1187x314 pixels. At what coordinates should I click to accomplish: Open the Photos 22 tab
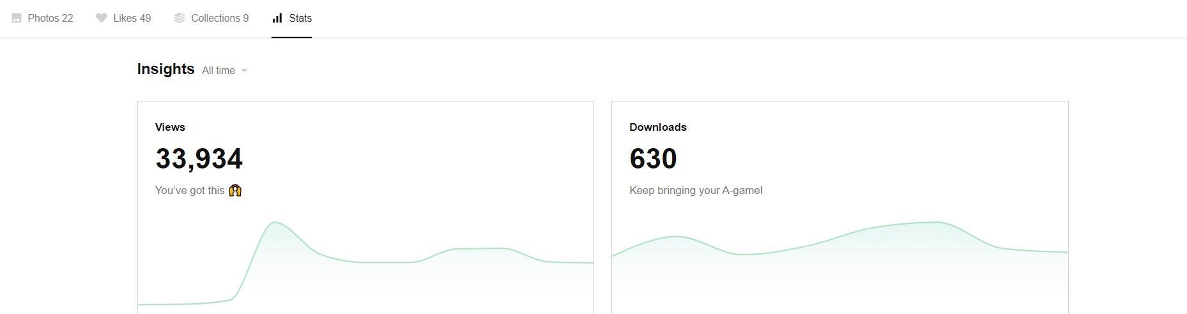point(50,18)
